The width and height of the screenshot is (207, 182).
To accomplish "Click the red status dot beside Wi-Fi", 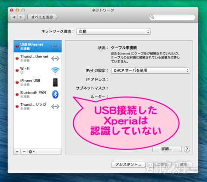I will pos(17,71).
